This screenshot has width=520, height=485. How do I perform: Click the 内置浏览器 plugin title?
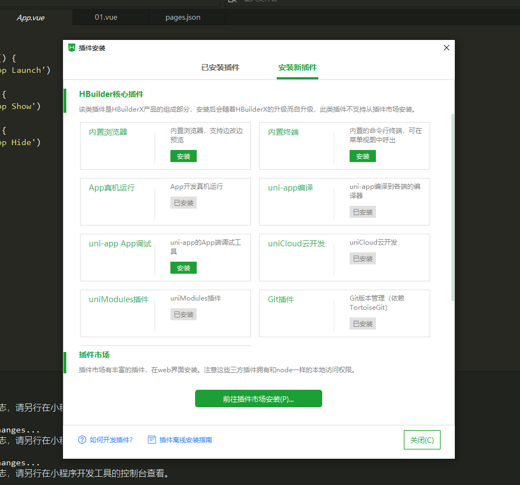click(x=108, y=132)
